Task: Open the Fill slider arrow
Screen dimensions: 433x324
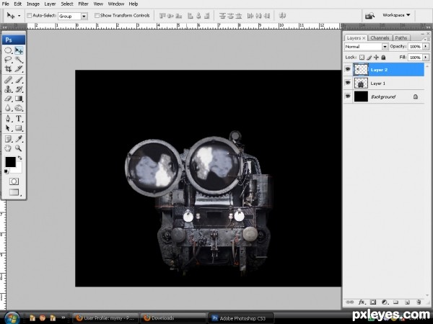Action: click(x=426, y=58)
